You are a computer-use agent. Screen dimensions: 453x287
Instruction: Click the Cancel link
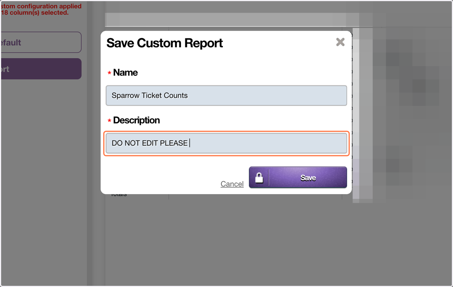pyautogui.click(x=232, y=184)
